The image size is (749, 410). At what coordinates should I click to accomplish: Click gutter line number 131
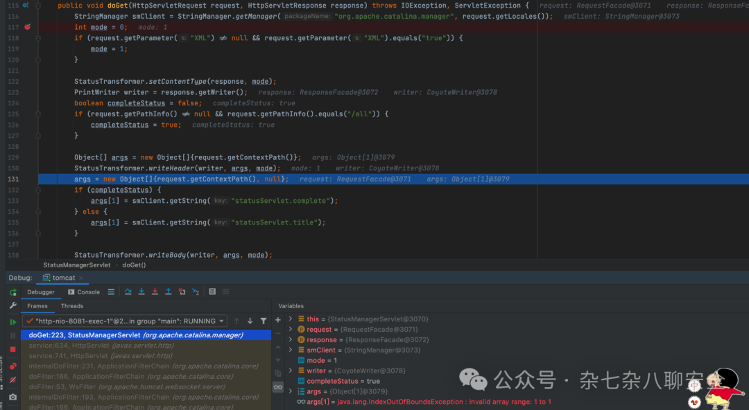click(13, 179)
